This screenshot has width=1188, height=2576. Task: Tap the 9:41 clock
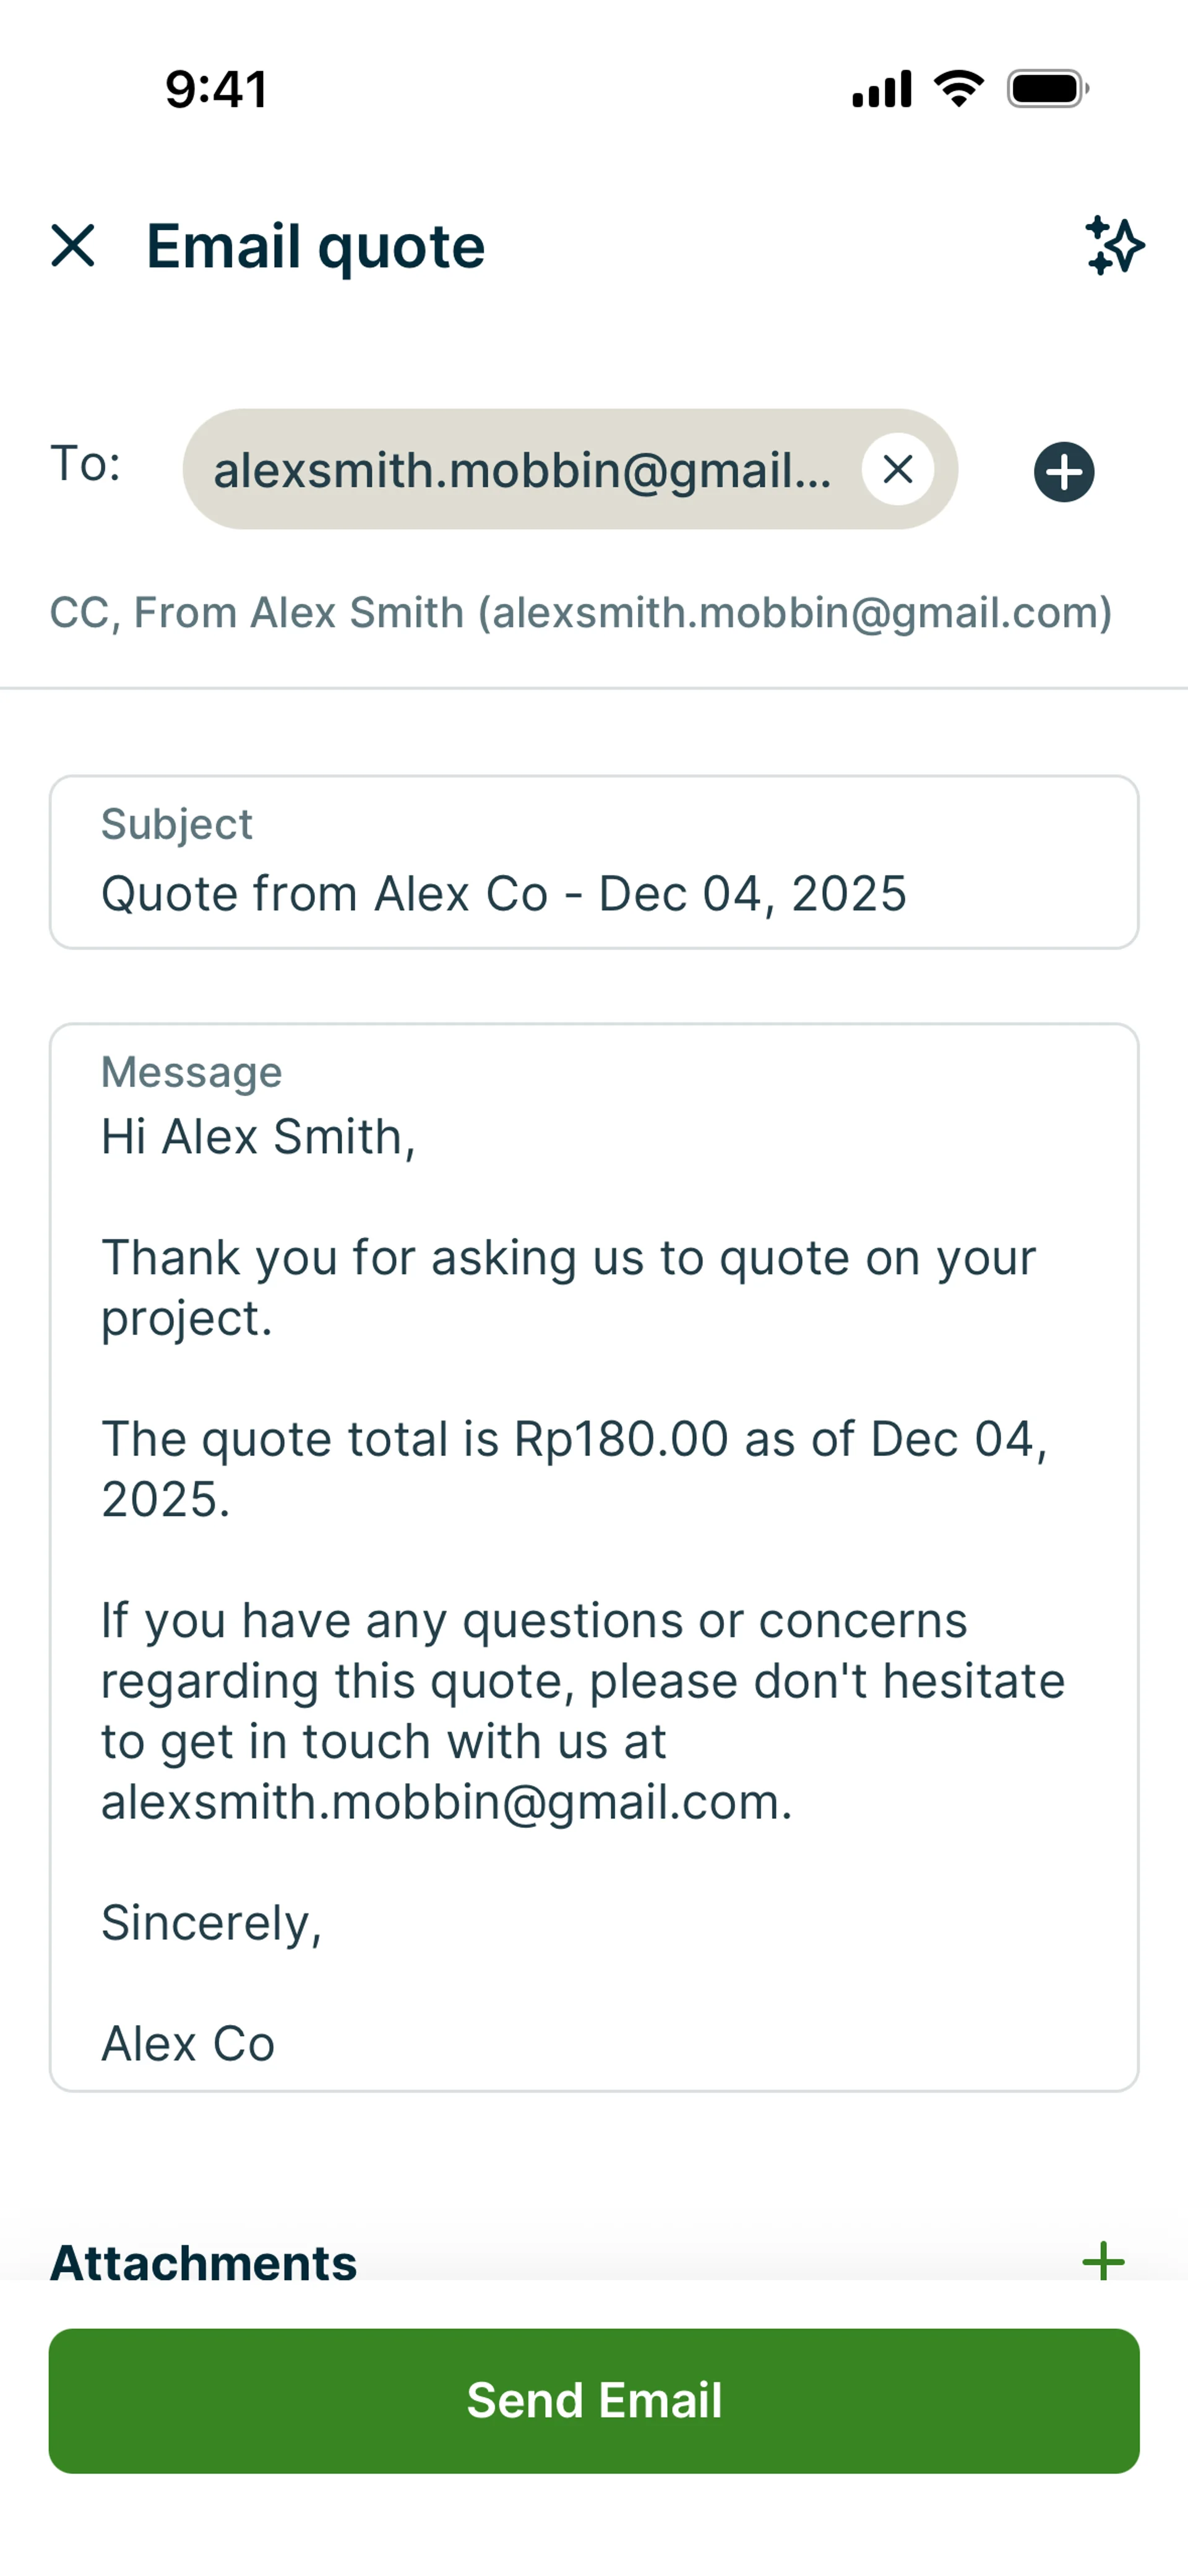click(216, 89)
